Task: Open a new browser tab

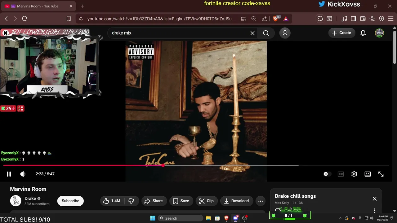Action: 83,6
